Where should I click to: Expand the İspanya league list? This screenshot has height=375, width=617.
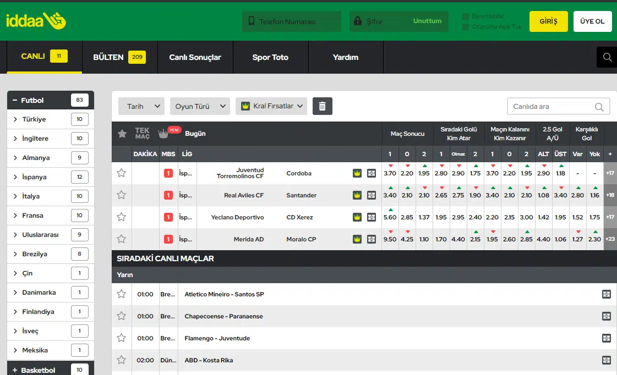point(51,177)
